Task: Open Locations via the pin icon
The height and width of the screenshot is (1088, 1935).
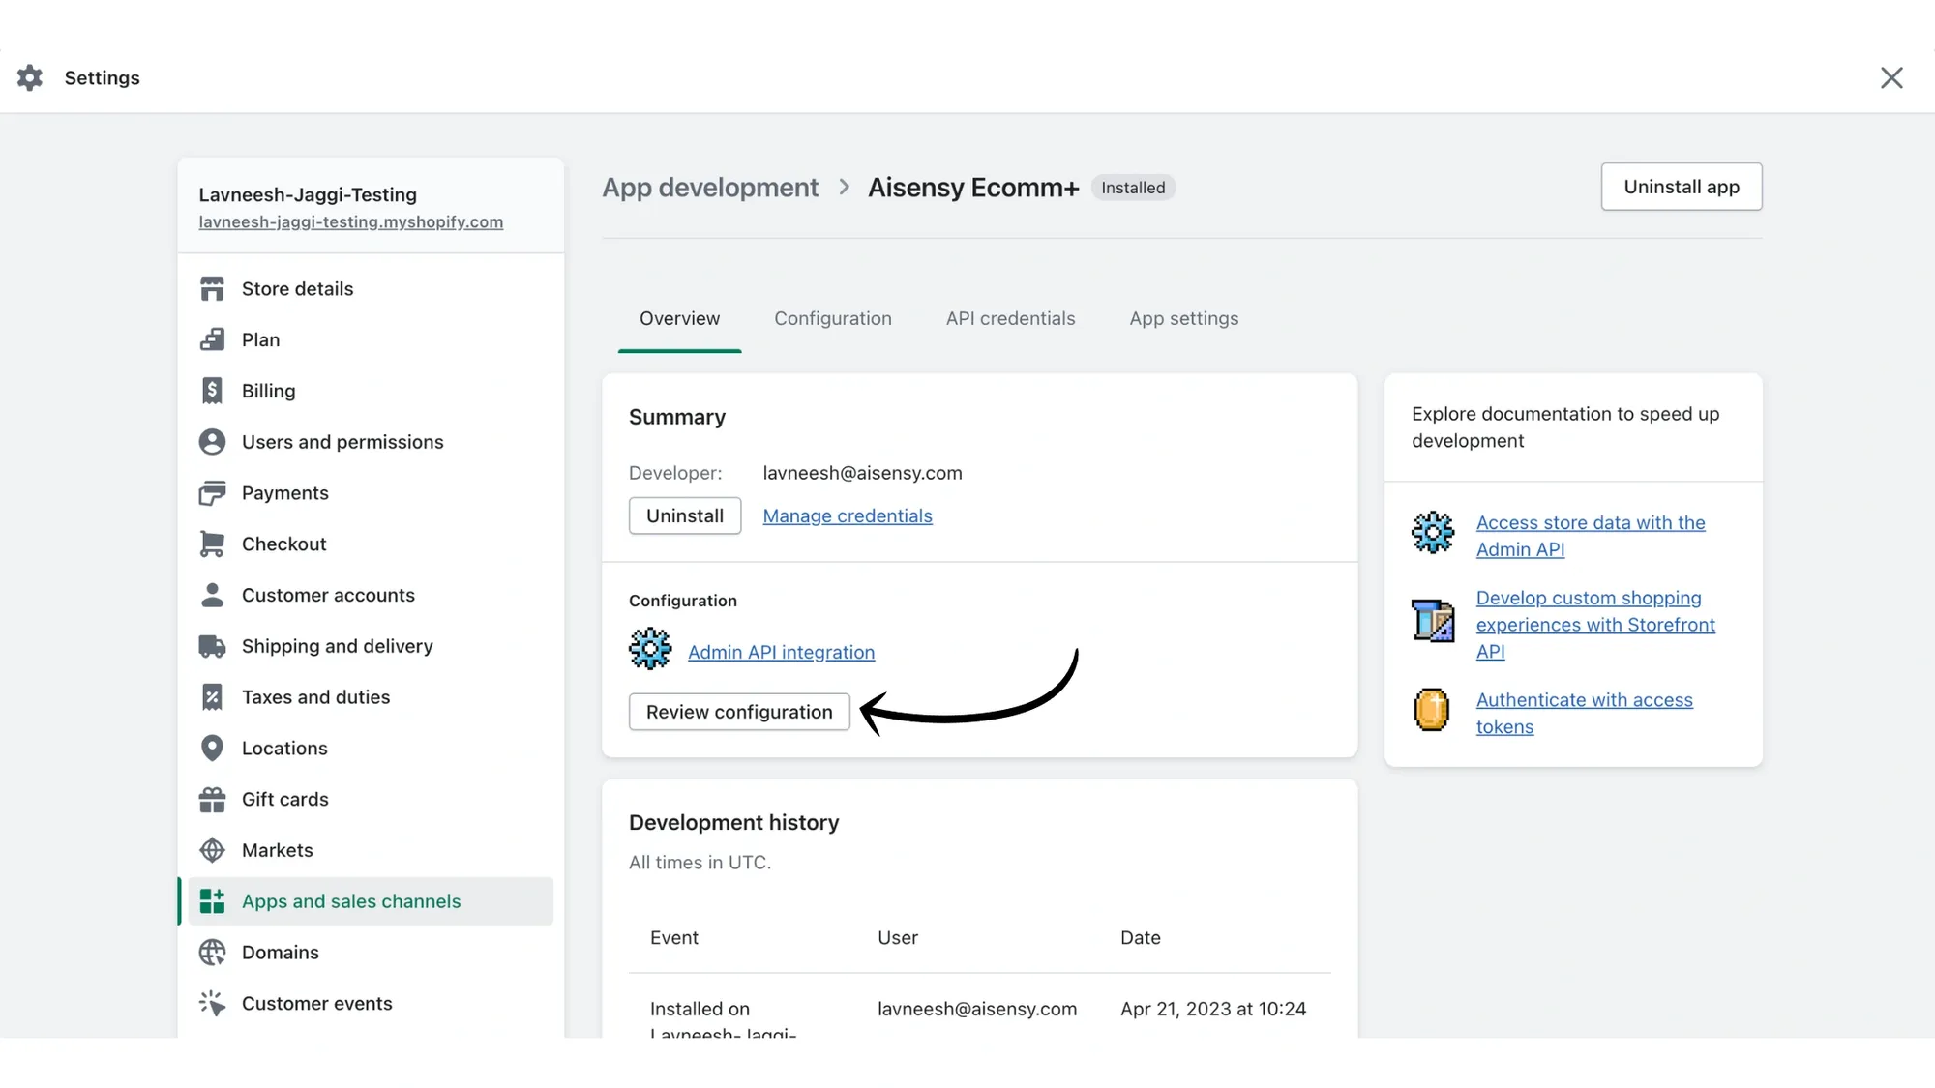Action: 212,748
